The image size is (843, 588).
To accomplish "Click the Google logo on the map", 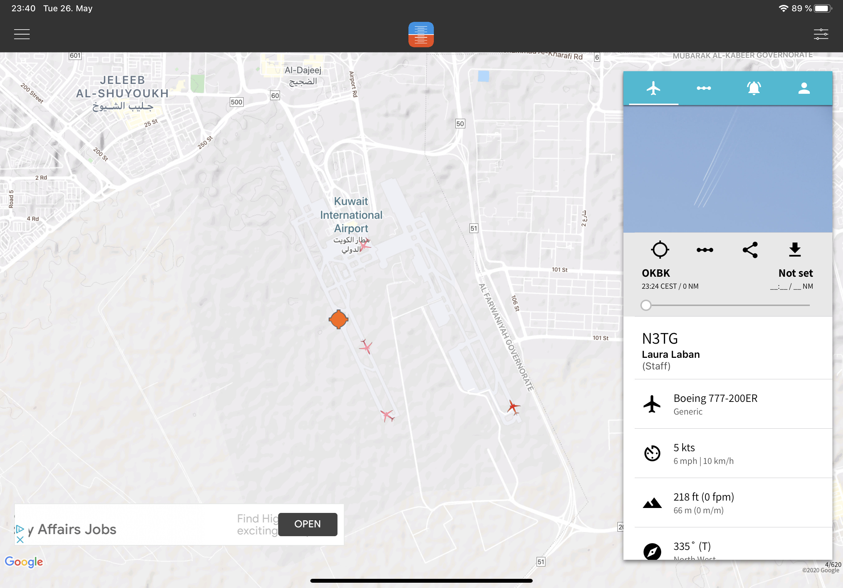I will (24, 562).
